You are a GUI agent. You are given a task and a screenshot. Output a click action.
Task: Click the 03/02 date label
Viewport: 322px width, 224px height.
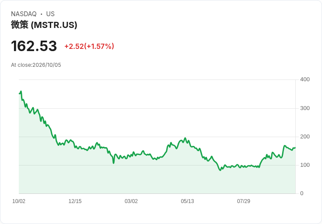[131, 201]
